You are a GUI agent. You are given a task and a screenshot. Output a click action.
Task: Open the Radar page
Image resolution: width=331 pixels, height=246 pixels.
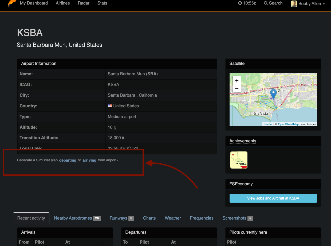(x=84, y=3)
